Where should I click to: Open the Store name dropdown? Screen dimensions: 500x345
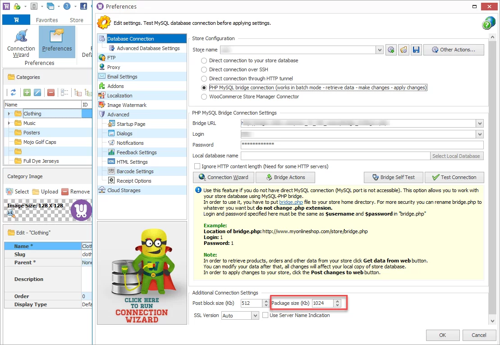point(380,50)
